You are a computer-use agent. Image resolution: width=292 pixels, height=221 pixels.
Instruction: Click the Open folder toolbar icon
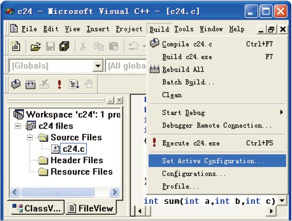point(36,46)
